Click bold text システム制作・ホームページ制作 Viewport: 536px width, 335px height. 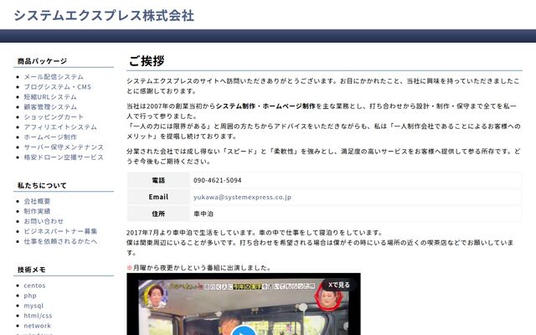tap(265, 106)
